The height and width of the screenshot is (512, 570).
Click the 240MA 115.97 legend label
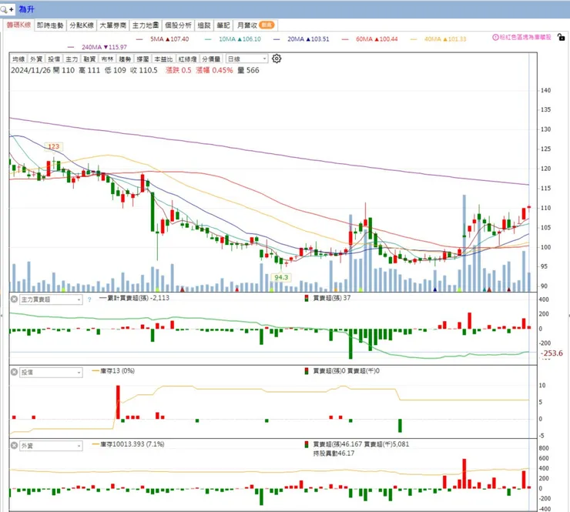104,47
